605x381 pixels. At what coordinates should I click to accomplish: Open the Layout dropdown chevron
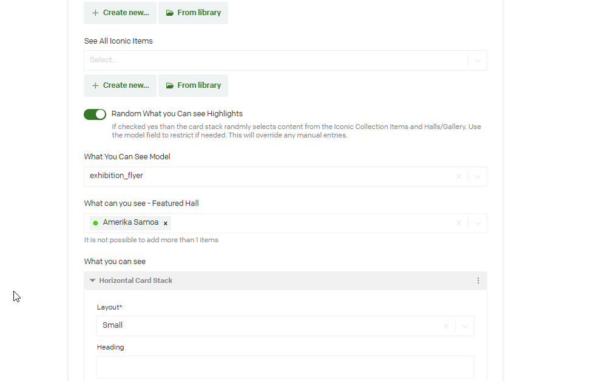click(x=465, y=326)
